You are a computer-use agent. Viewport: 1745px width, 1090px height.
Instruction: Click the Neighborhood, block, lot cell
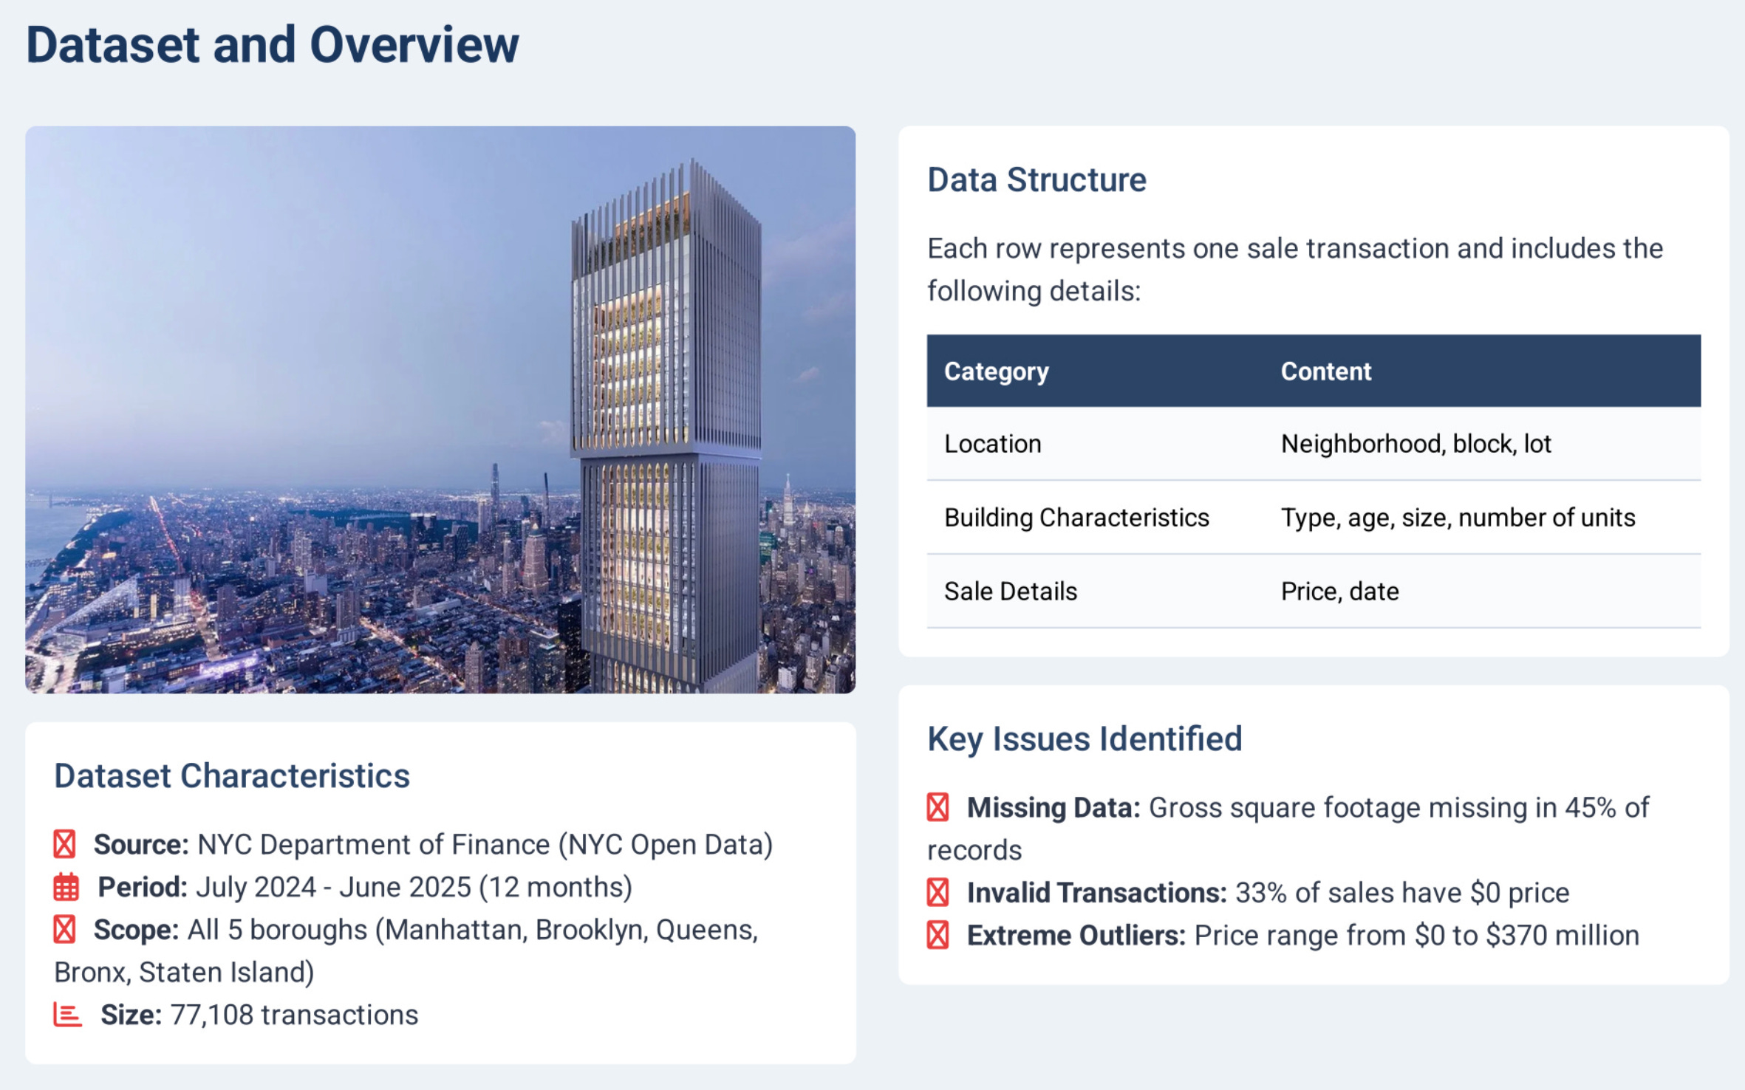tap(1415, 444)
